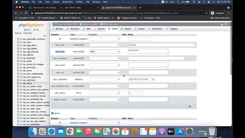Click the browser address bar URL
This screenshot has width=245, height=138.
(106, 13)
